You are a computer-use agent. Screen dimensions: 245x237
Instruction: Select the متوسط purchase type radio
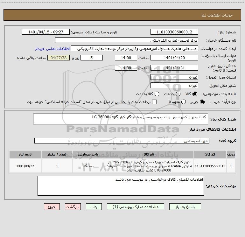click(184, 102)
